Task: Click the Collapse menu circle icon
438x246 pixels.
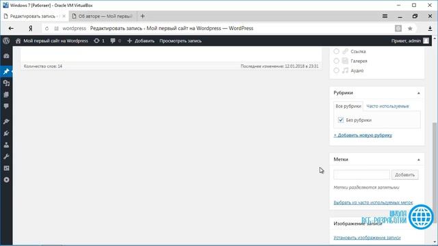Action: (x=6, y=180)
